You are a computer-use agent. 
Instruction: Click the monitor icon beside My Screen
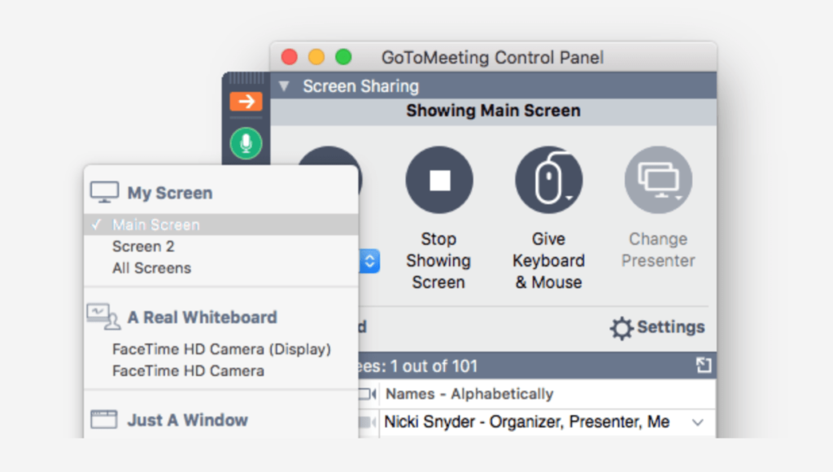[104, 190]
